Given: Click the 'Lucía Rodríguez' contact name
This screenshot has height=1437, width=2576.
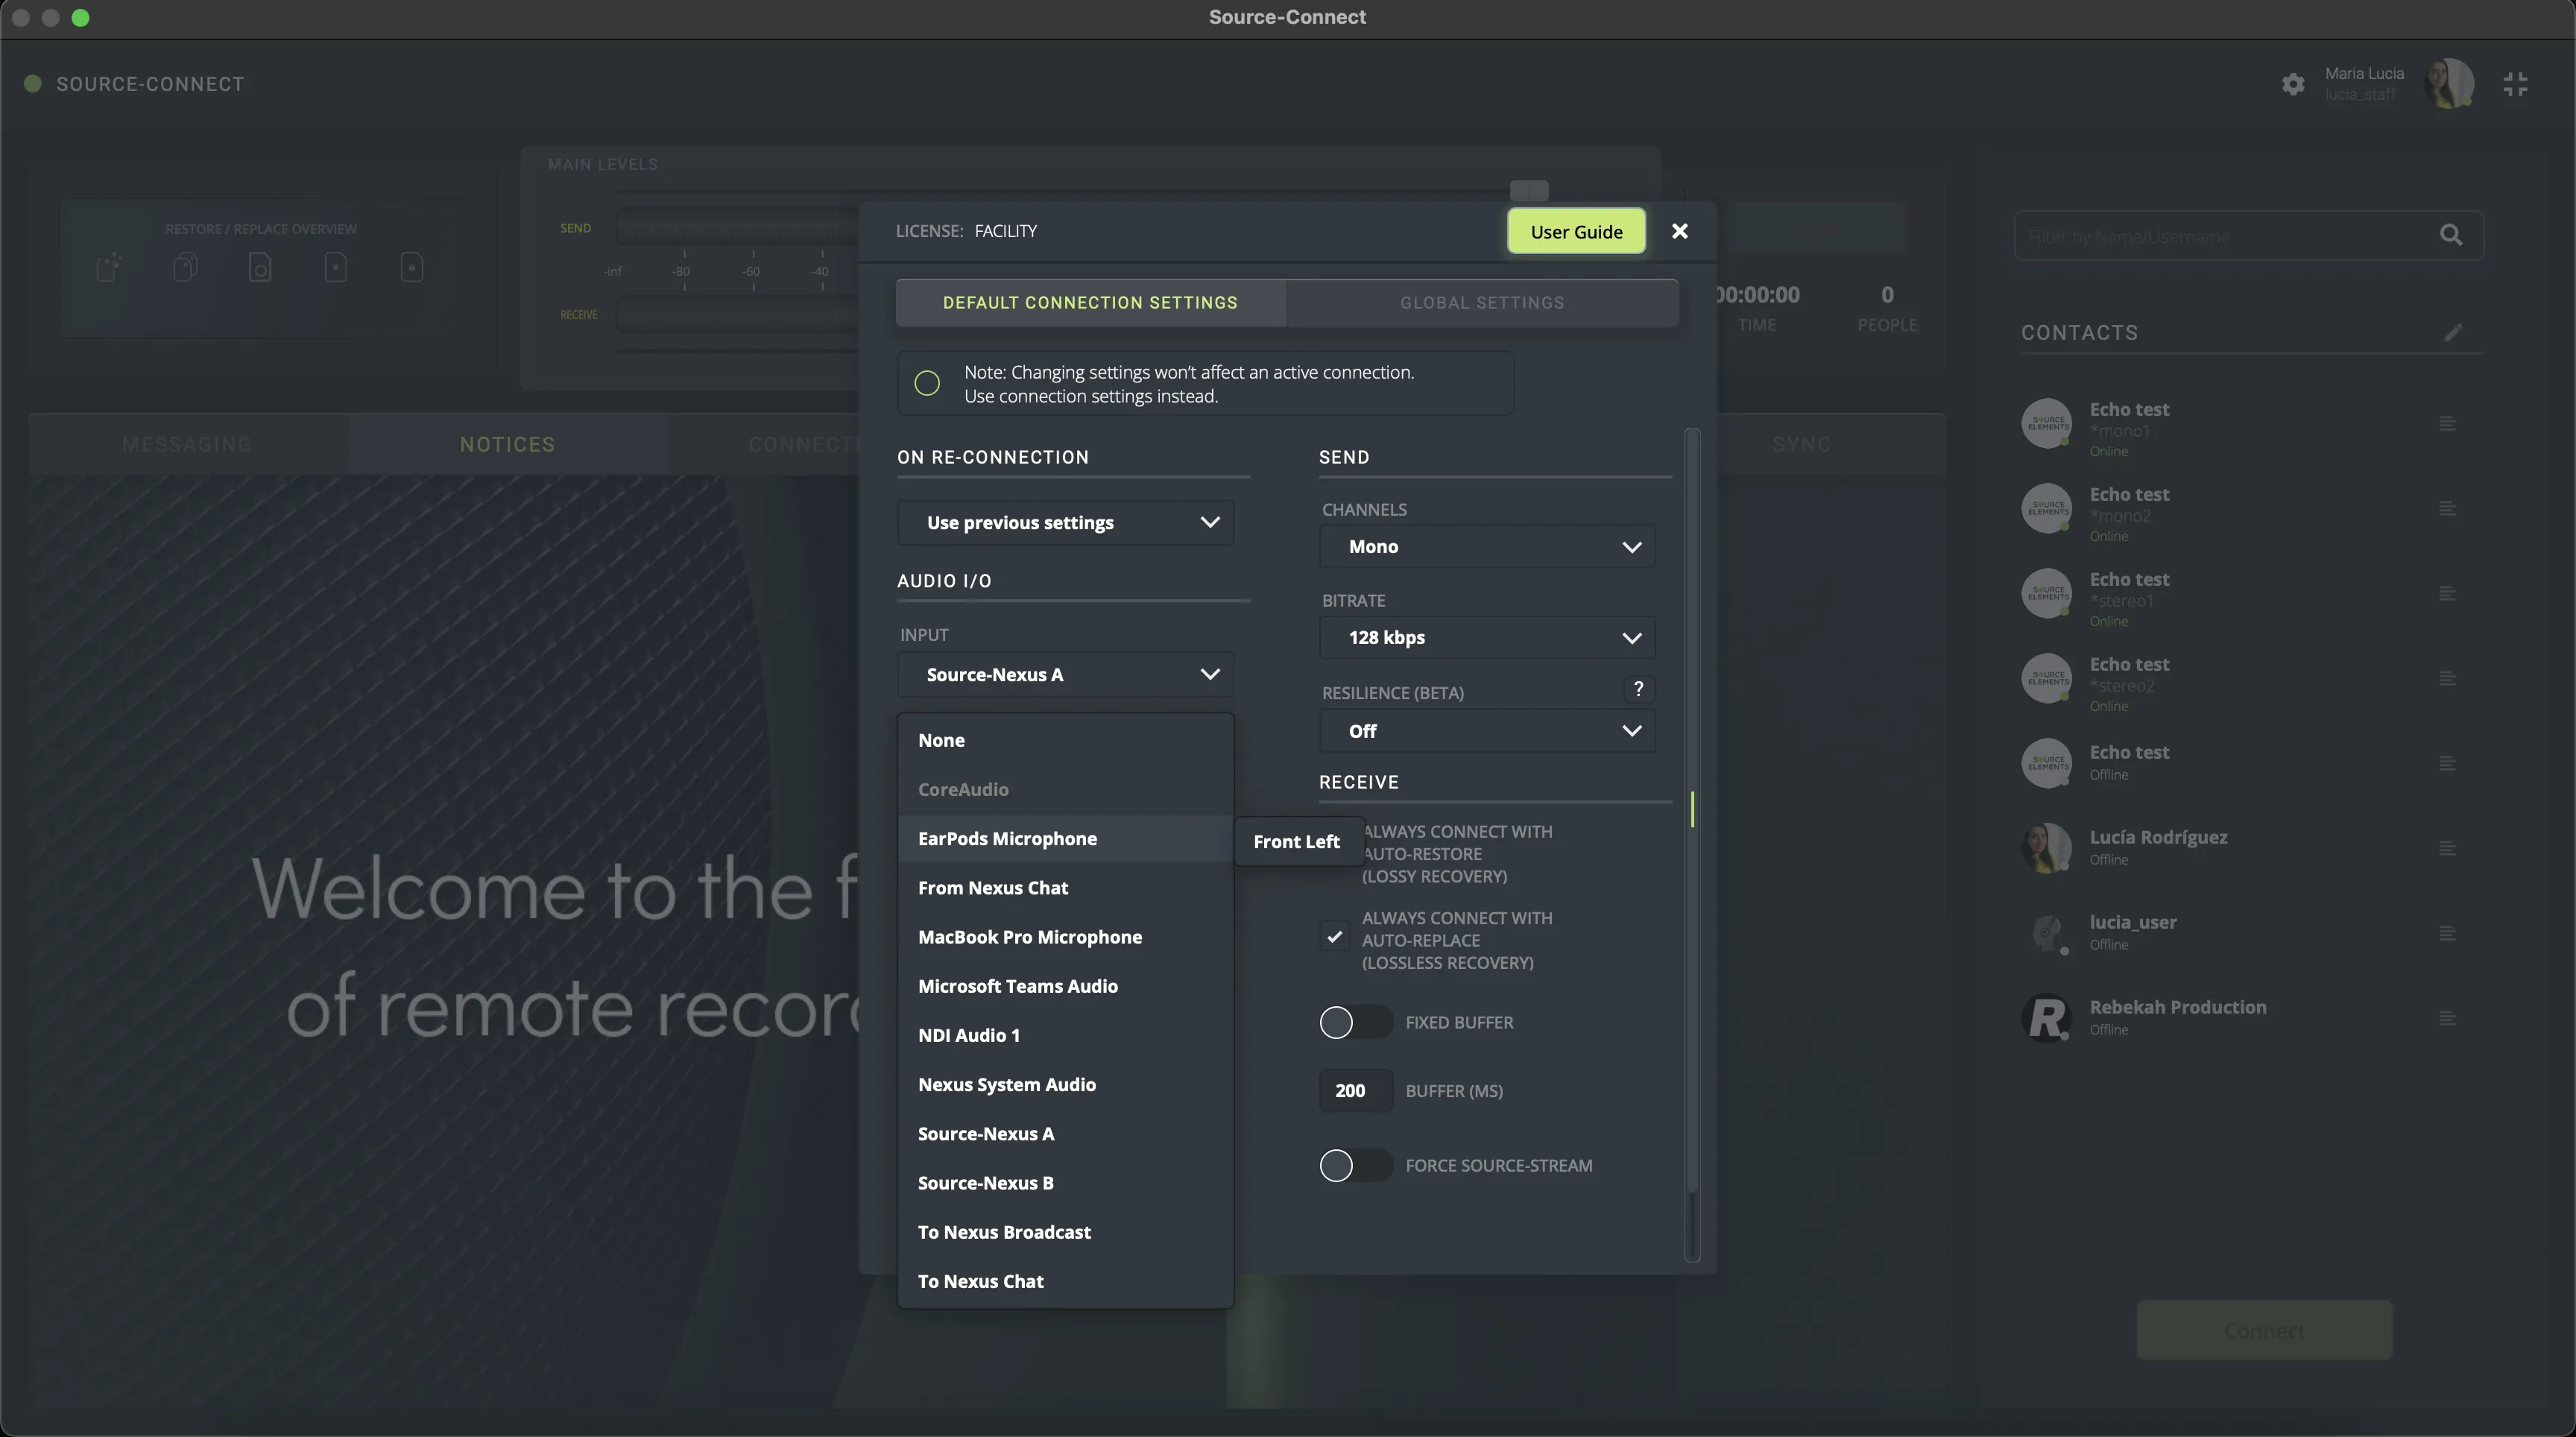Looking at the screenshot, I should 2158,838.
